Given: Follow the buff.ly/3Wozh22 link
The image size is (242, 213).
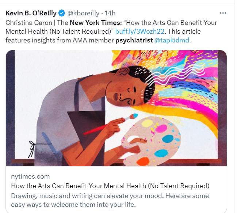Looking at the screenshot, I should click(x=138, y=31).
